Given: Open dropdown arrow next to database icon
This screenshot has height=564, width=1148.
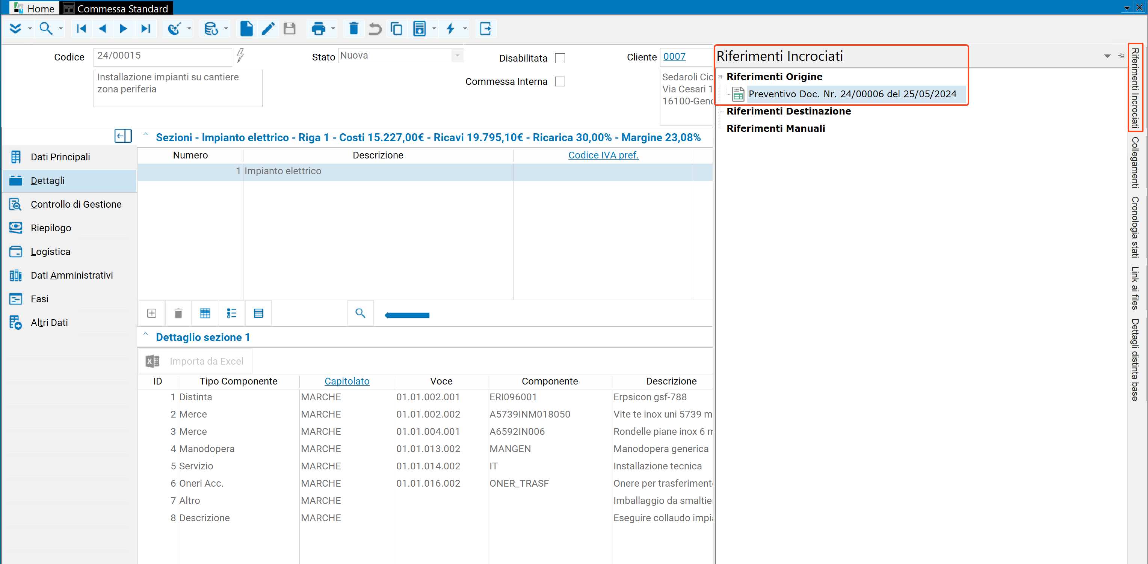Looking at the screenshot, I should coord(226,29).
